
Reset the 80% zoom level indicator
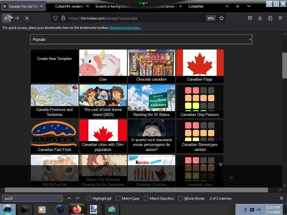[211, 18]
